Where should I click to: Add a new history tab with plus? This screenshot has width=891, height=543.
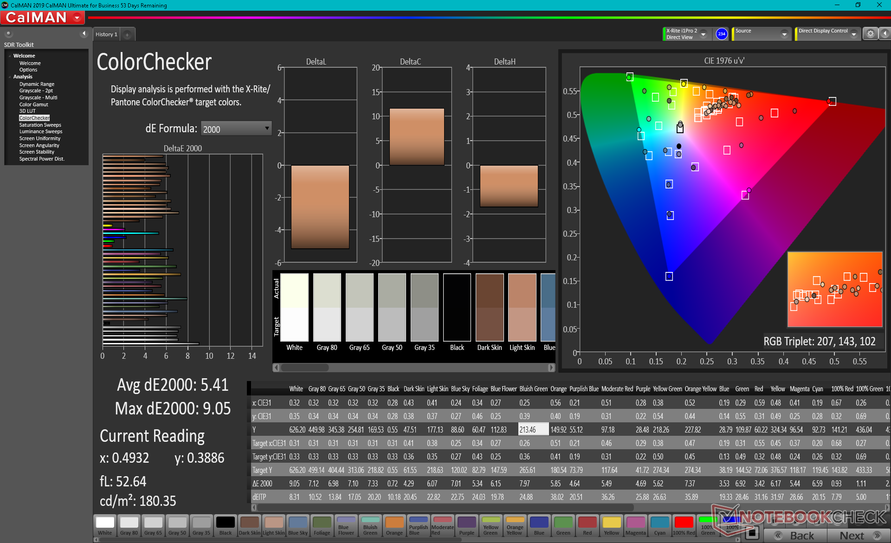click(127, 34)
